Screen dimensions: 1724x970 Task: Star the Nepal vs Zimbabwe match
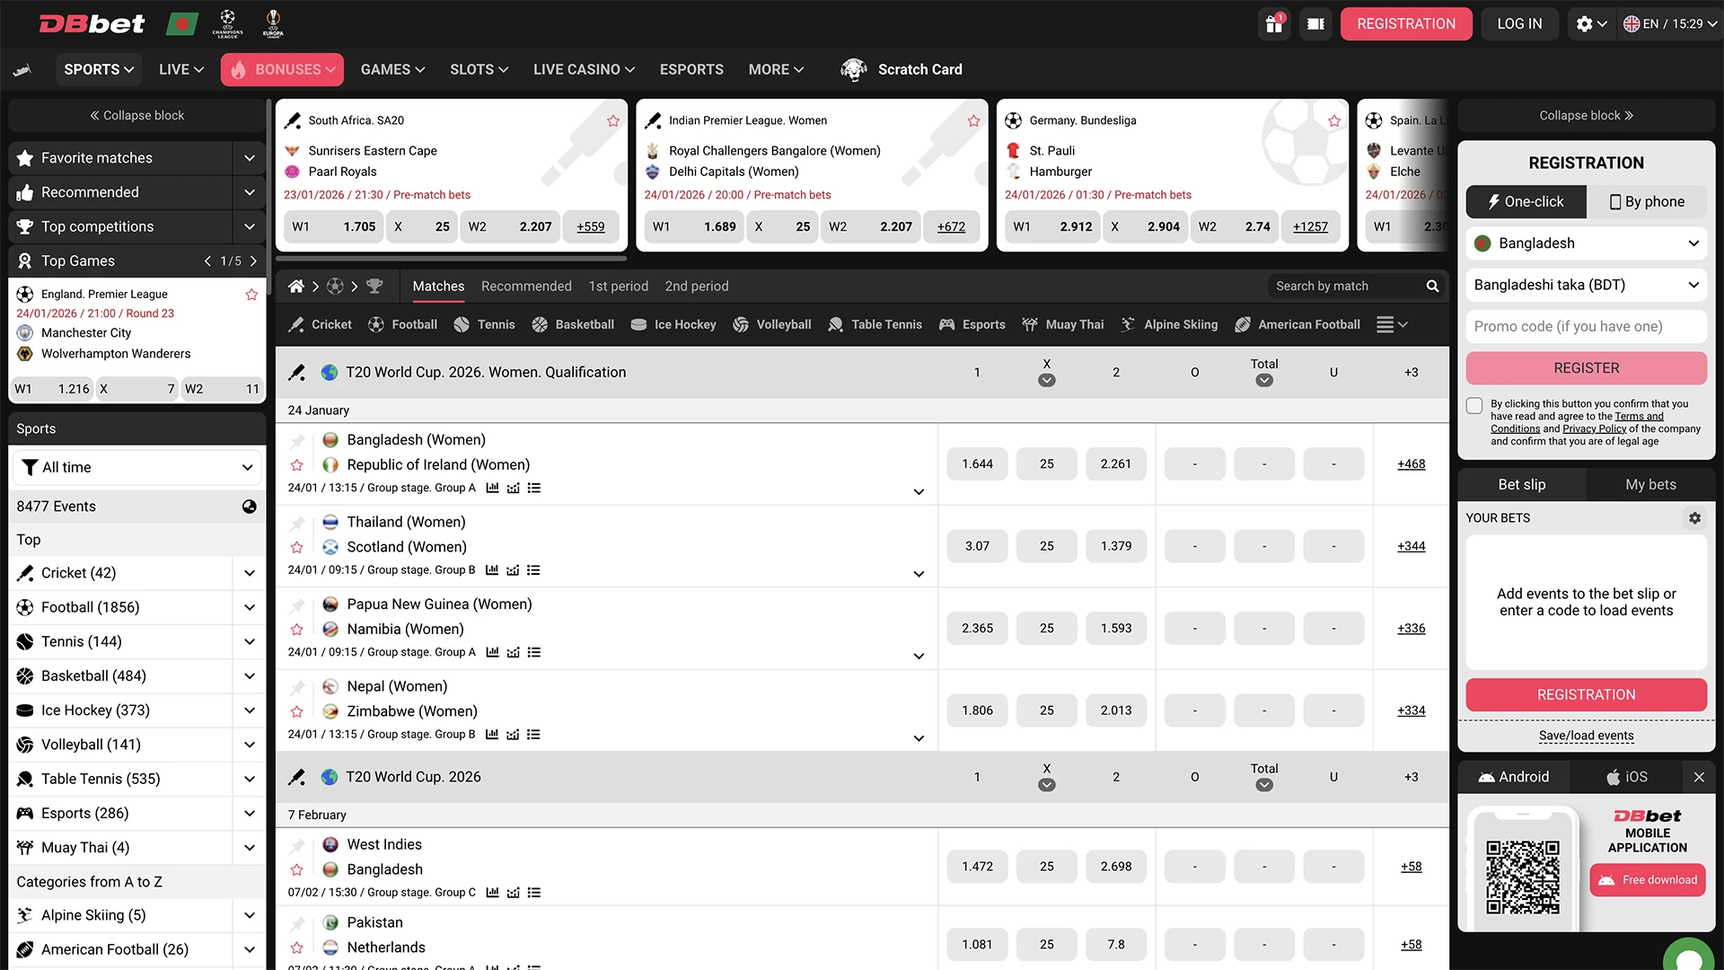tap(296, 710)
